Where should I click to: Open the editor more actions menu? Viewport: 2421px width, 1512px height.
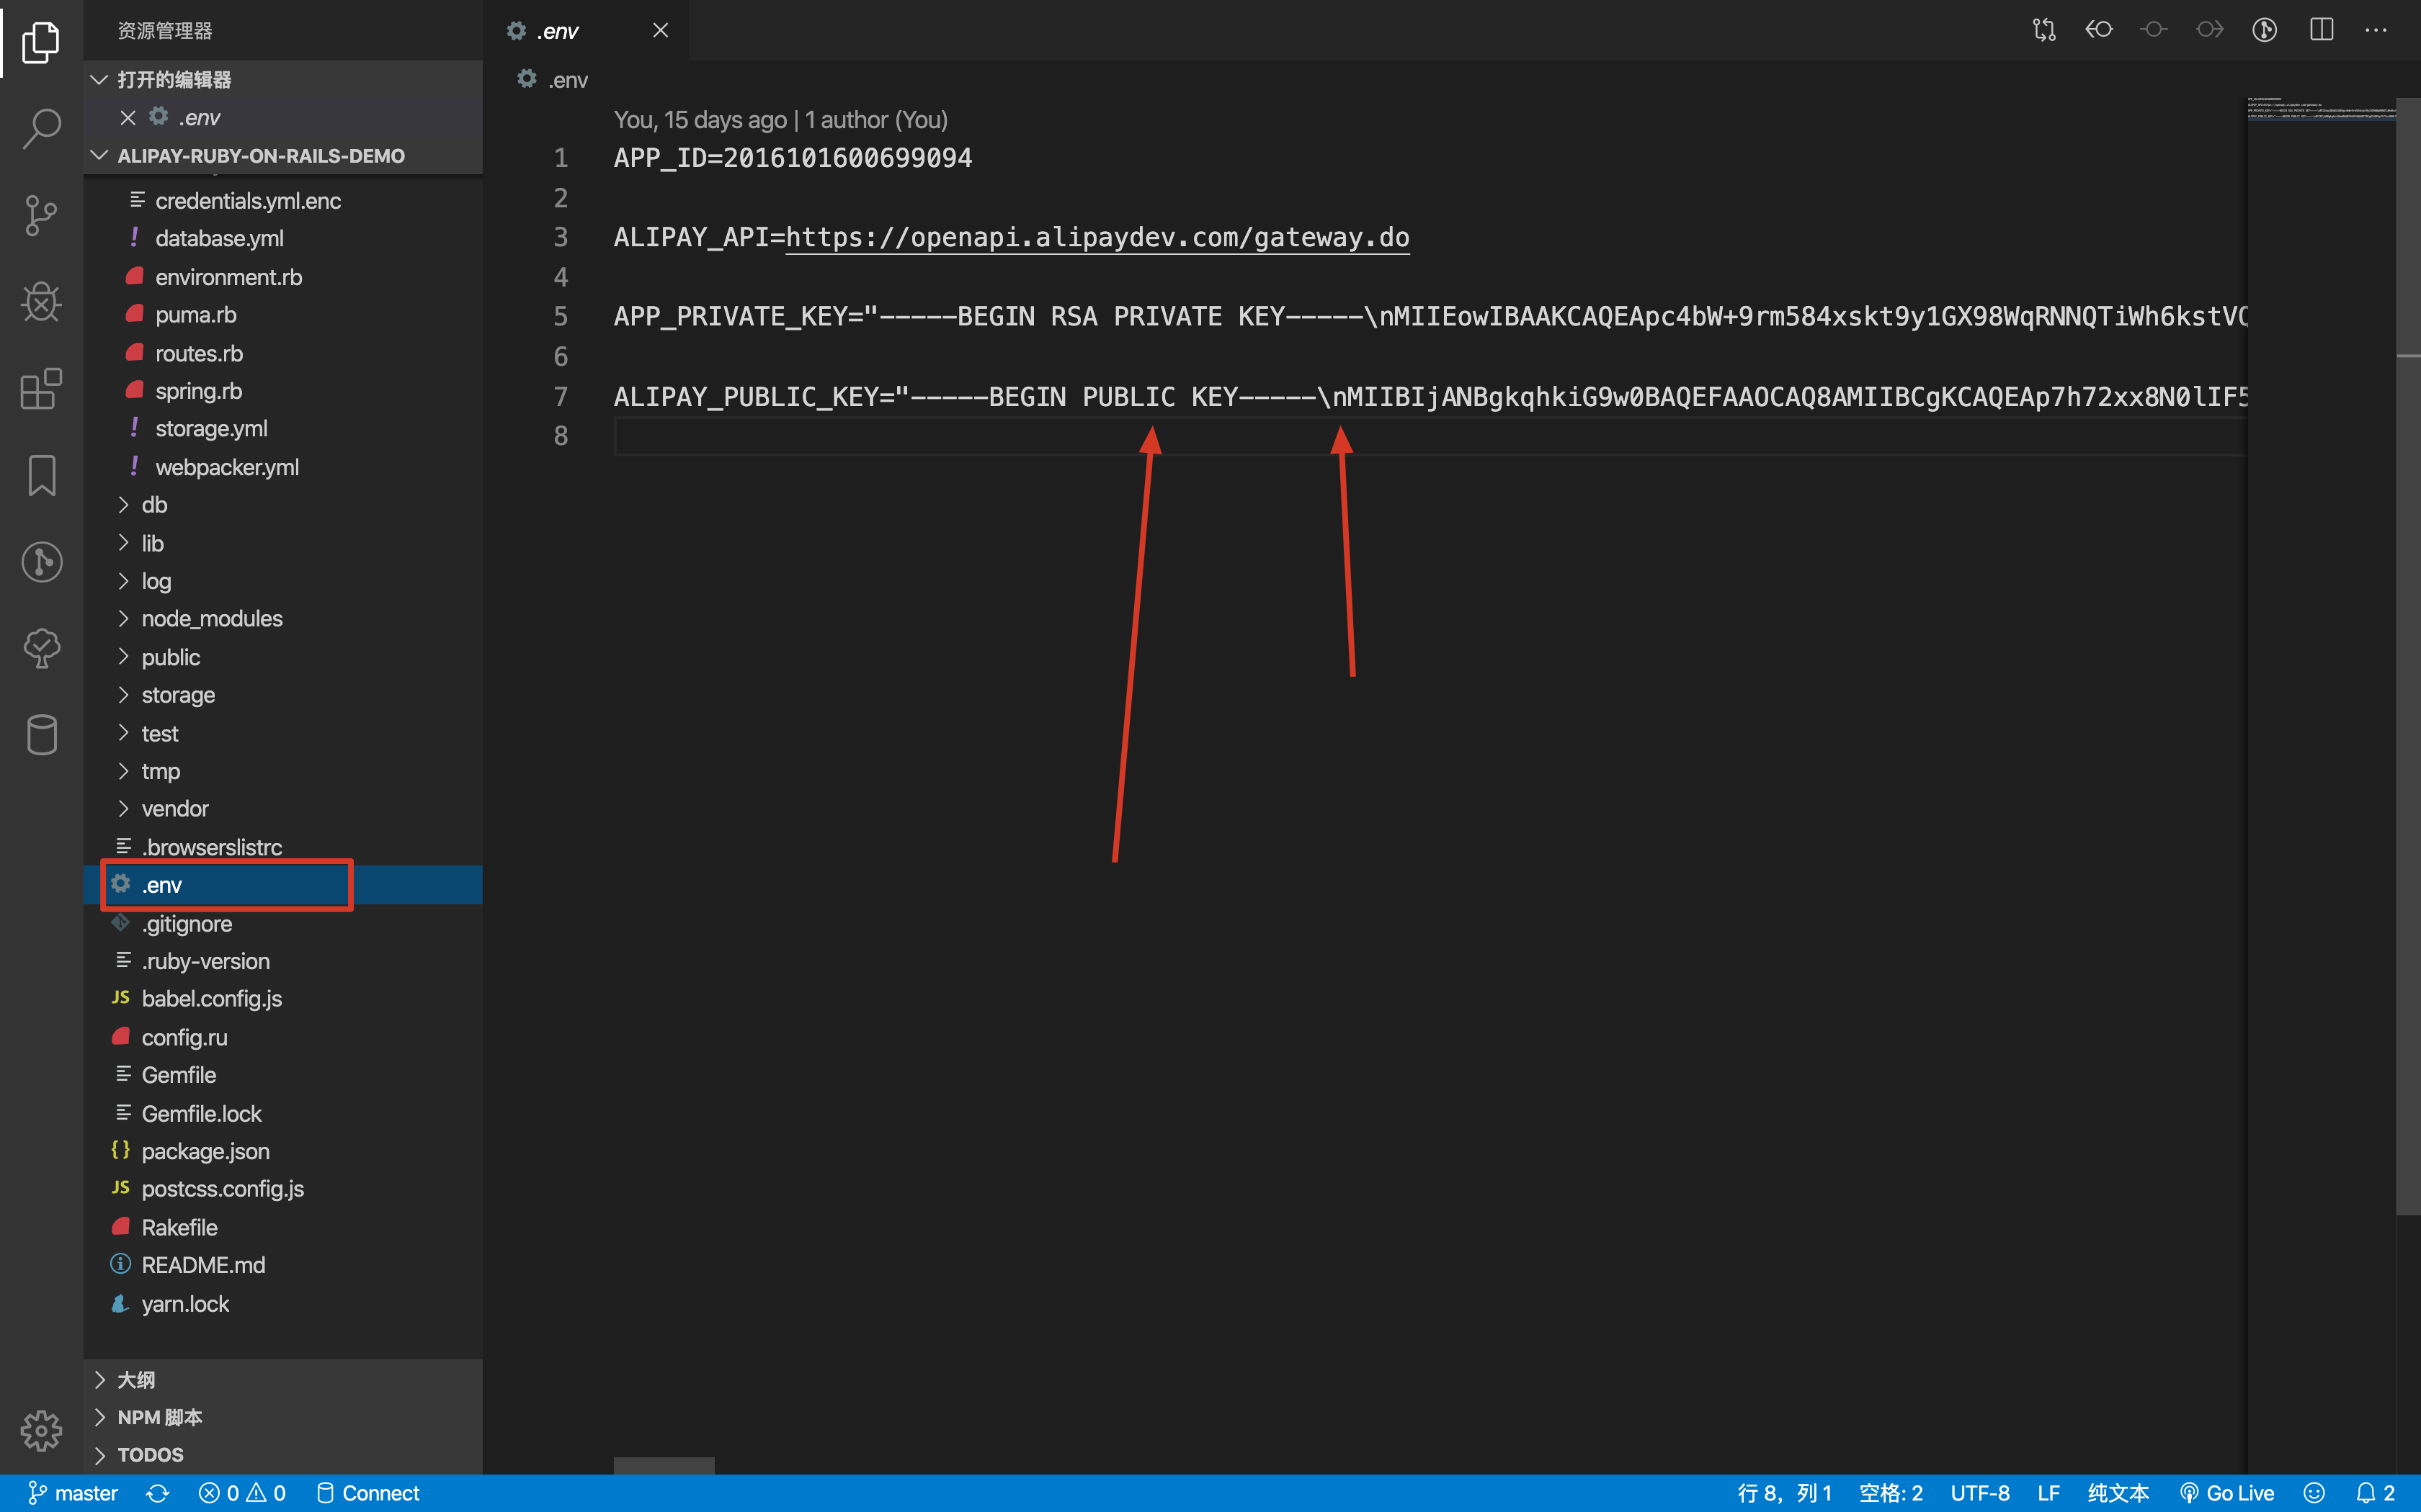[2376, 30]
